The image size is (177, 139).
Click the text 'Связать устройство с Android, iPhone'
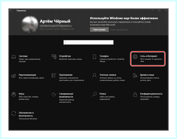[x=112, y=60]
